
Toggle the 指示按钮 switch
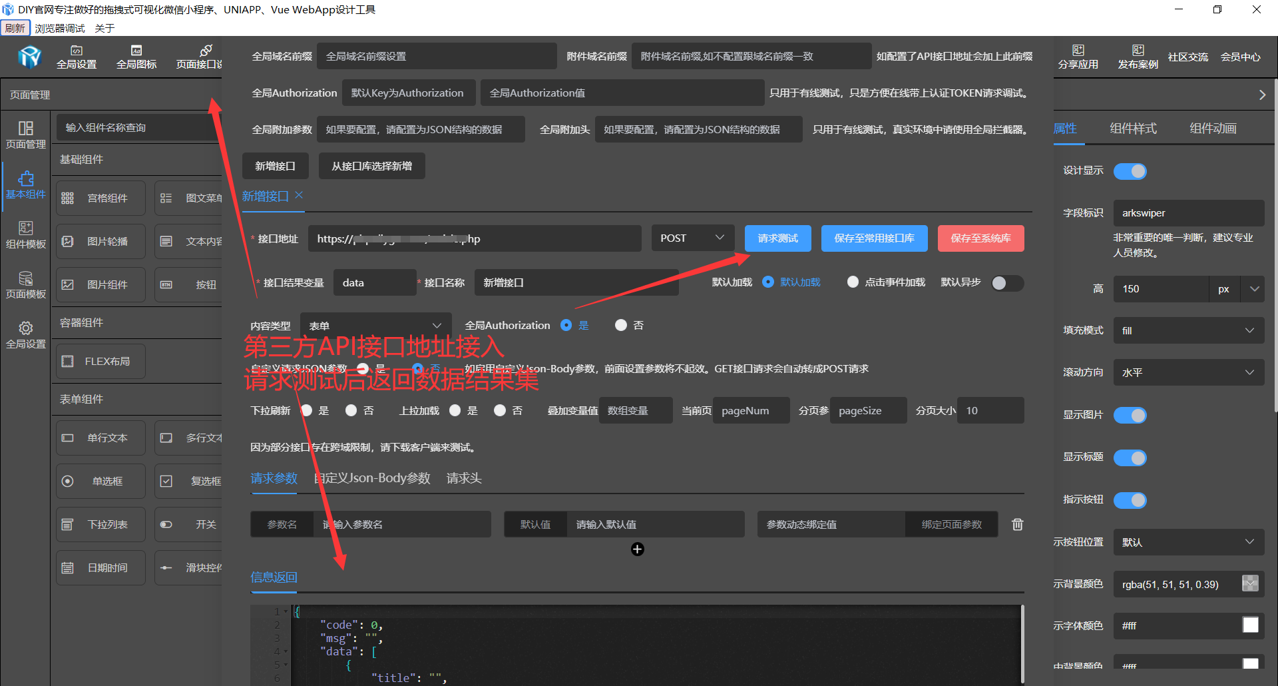tap(1130, 500)
